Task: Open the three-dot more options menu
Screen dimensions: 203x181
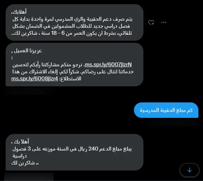Action: tap(164, 22)
